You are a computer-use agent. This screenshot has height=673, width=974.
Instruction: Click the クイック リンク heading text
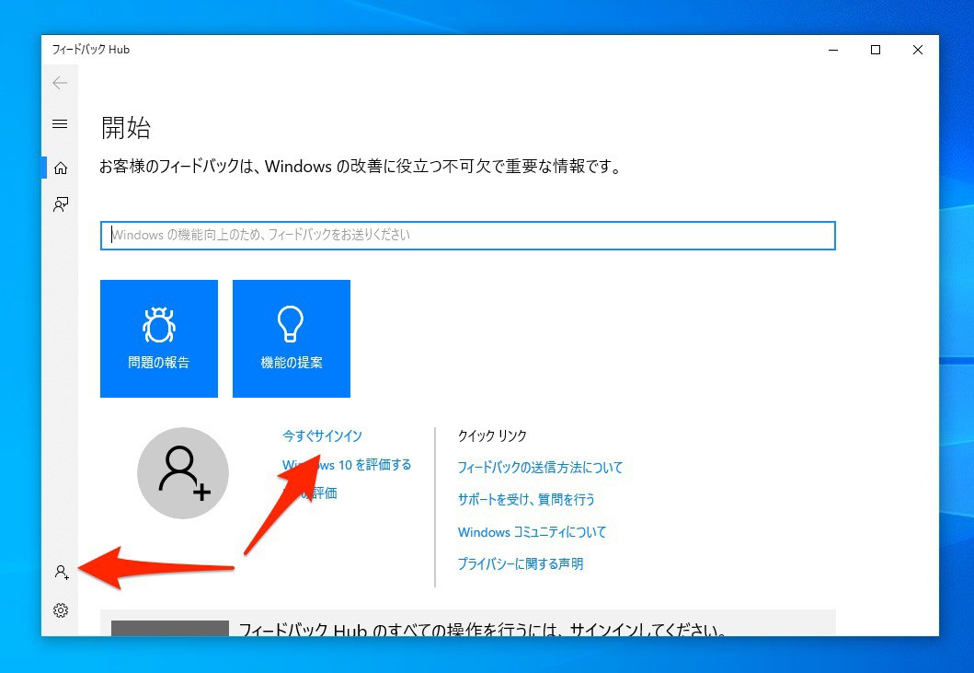tap(492, 435)
